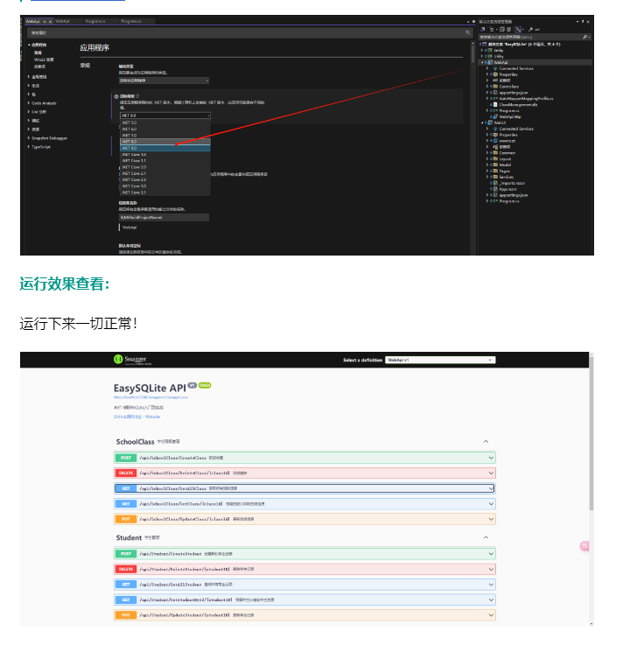
Task: Click the Swagger logo in the header
Action: (x=130, y=360)
